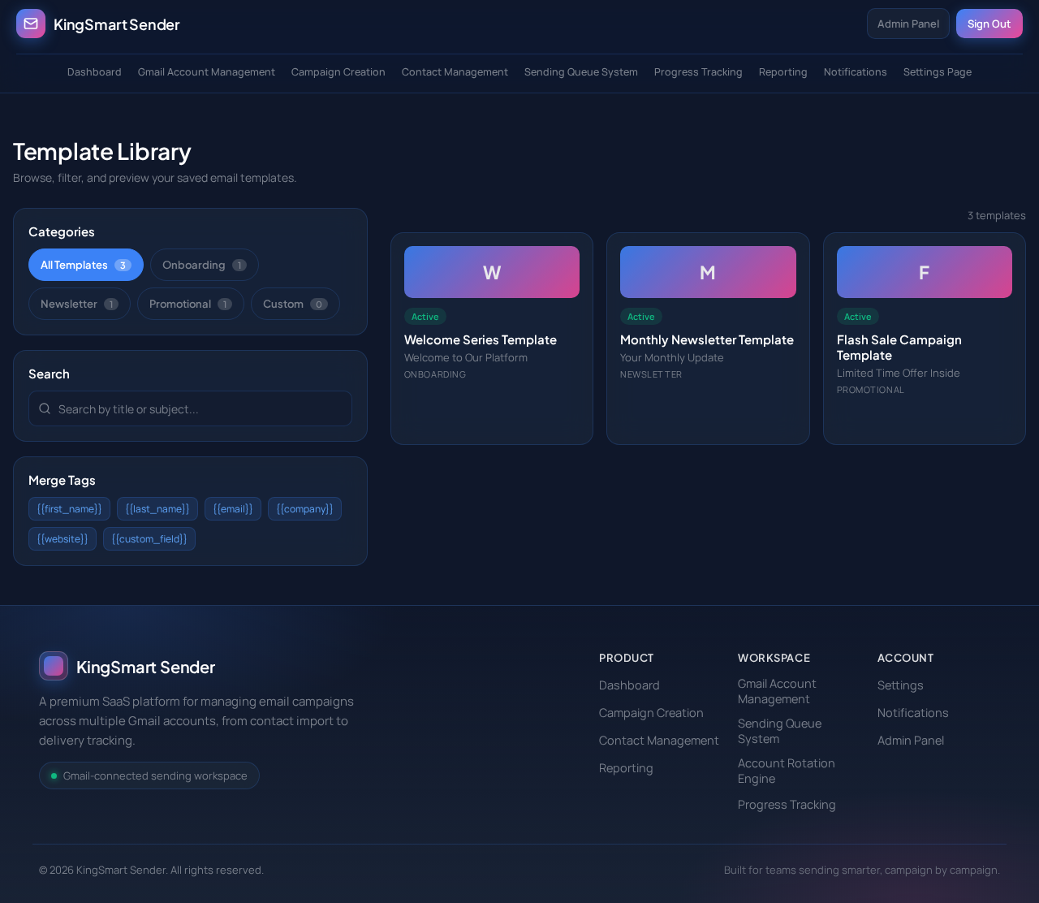The image size is (1039, 903).
Task: Select the All Templates category filter
Action: point(86,265)
